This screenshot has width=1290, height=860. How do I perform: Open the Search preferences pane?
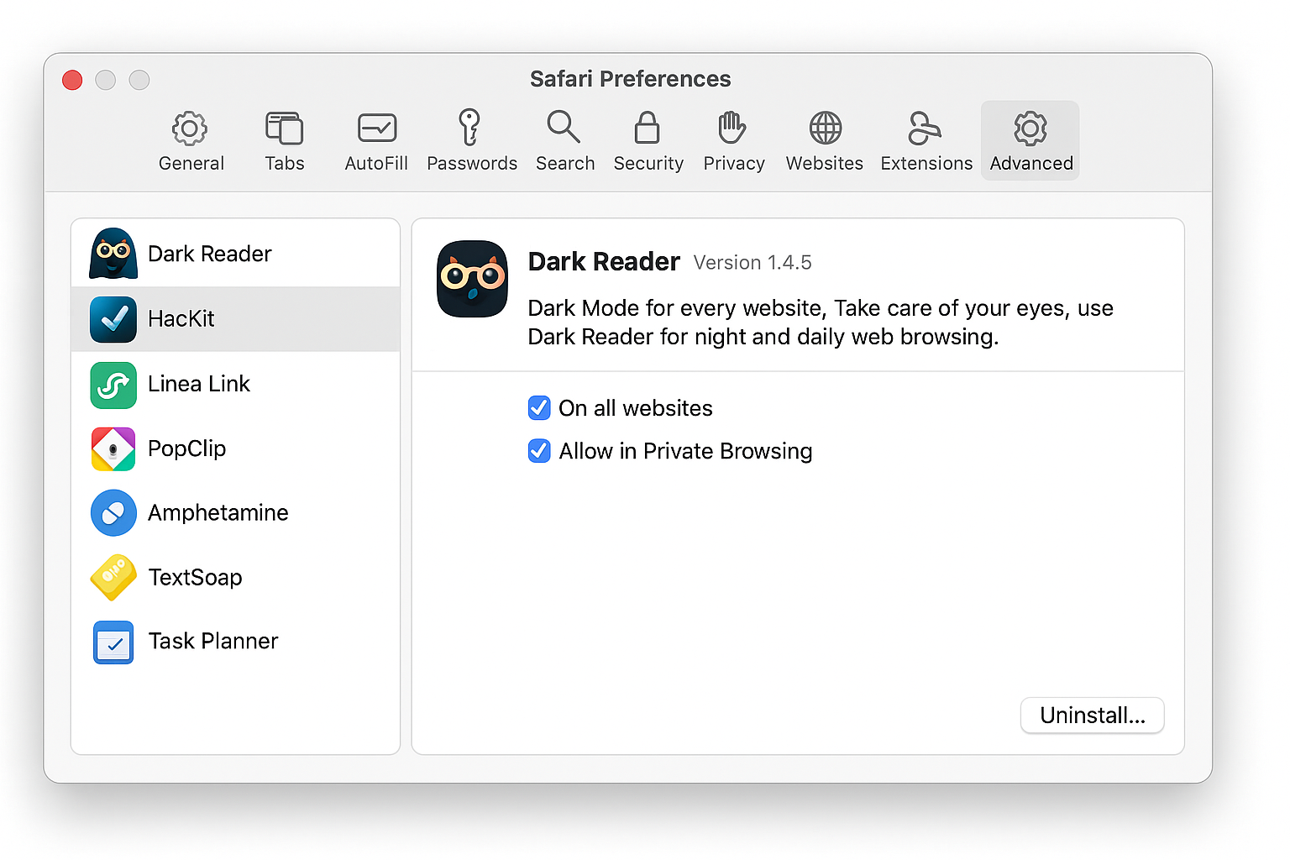click(564, 141)
